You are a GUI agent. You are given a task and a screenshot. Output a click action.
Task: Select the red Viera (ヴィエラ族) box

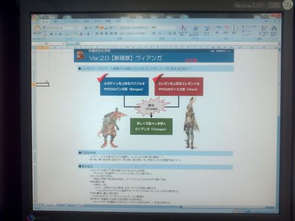click(179, 86)
